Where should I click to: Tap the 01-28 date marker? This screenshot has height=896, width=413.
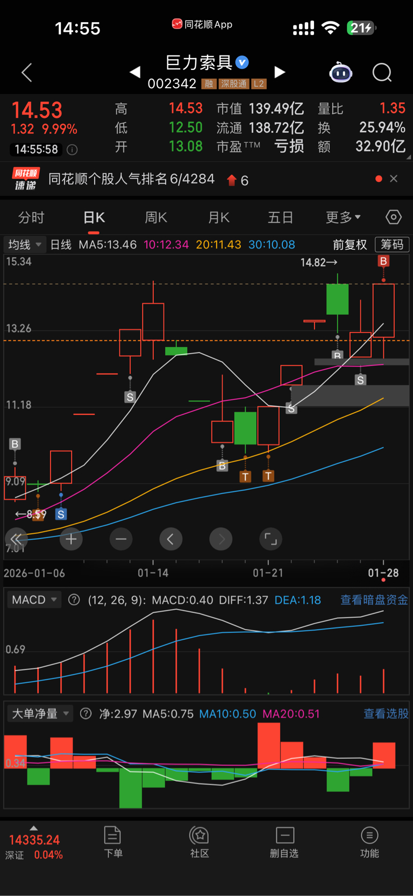pyautogui.click(x=383, y=573)
